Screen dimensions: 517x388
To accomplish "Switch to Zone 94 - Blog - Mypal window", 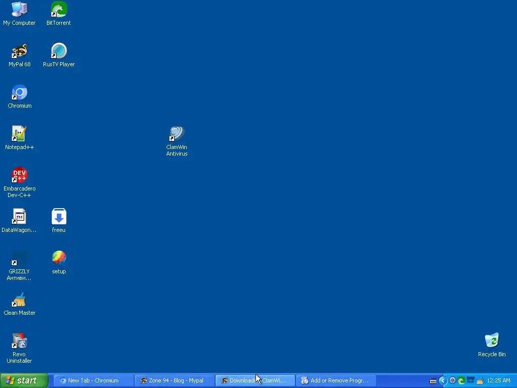I will click(x=174, y=380).
